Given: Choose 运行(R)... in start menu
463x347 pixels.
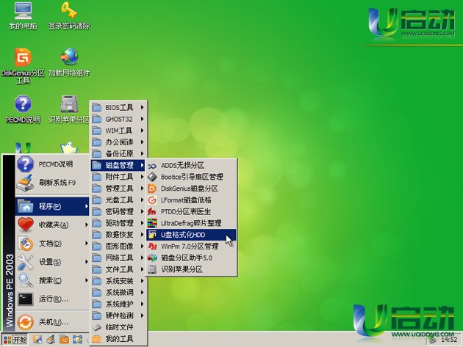Looking at the screenshot, I should [x=52, y=299].
